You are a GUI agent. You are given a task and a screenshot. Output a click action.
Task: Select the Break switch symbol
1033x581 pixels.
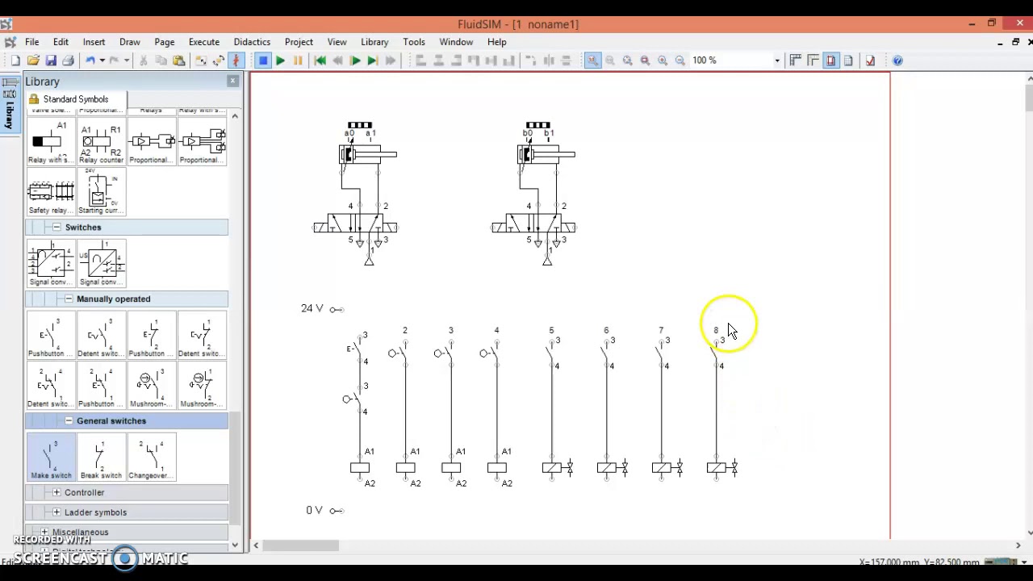click(x=101, y=458)
